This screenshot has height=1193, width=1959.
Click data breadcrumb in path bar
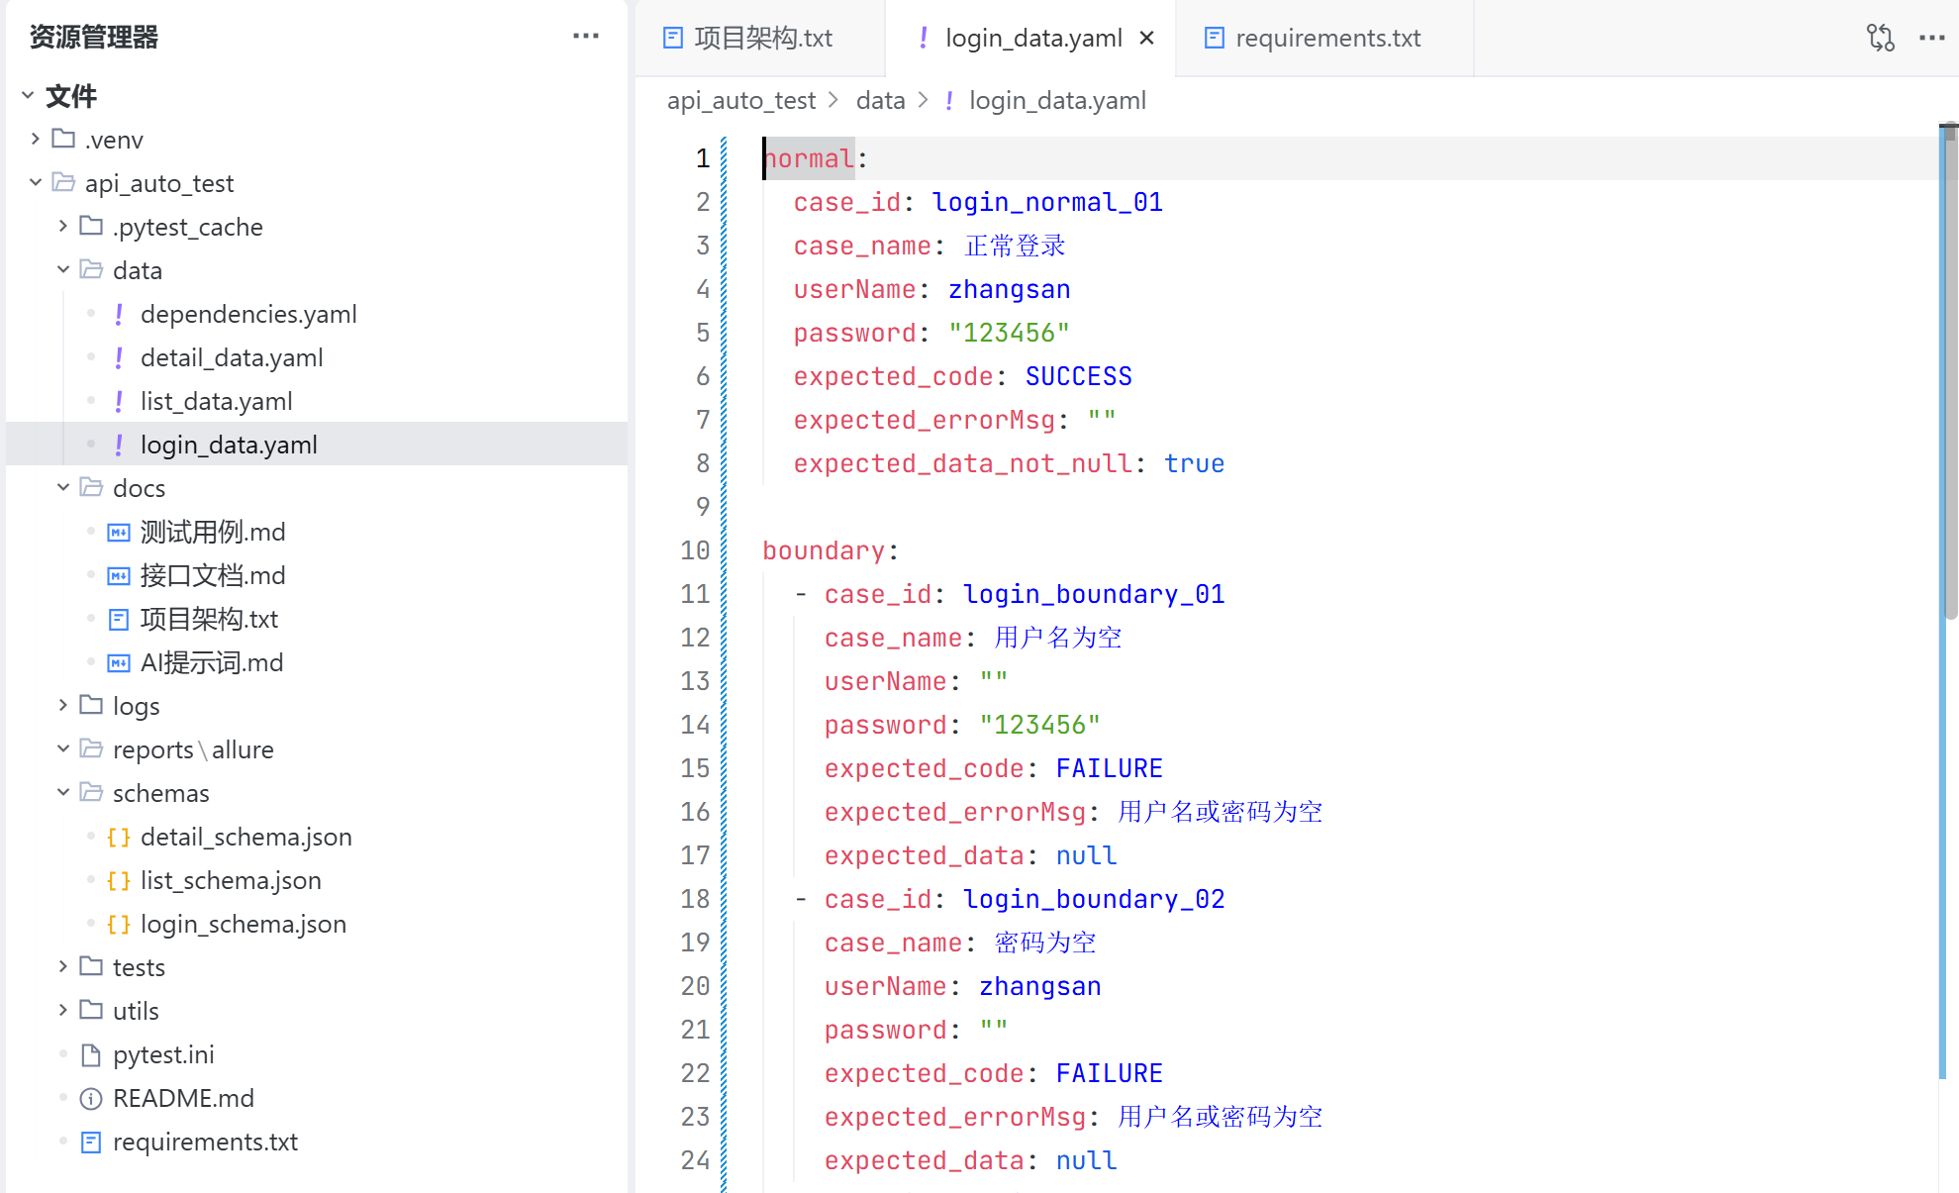pyautogui.click(x=880, y=100)
